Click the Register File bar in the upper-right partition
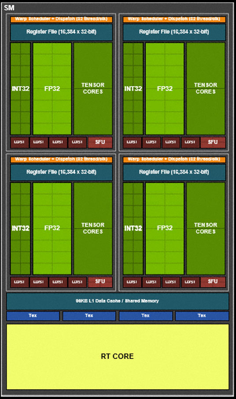Screen dimensions: 236x399 [174, 32]
